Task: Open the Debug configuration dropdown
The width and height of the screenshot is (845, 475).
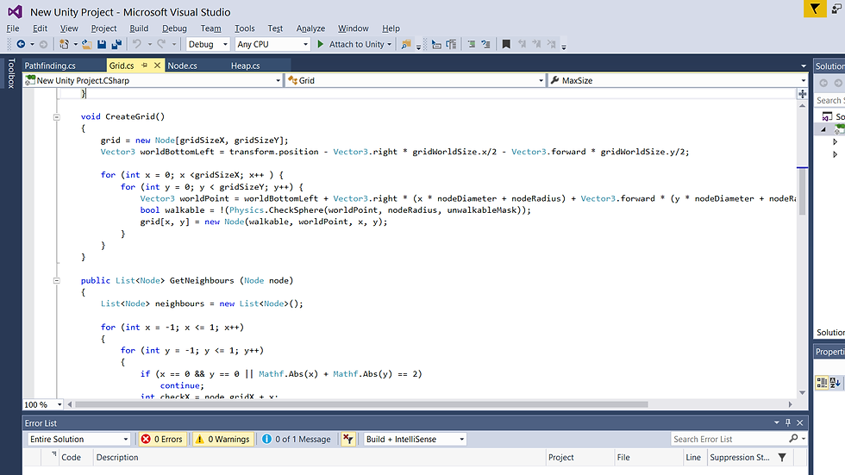Action: [x=208, y=44]
